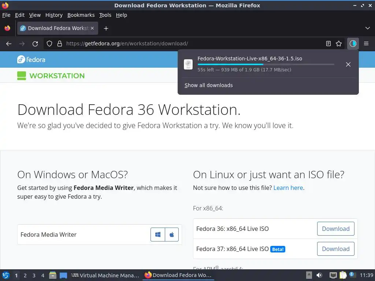Click the Fedora logo in header
Viewport: 375px width, 281px height.
pyautogui.click(x=31, y=60)
